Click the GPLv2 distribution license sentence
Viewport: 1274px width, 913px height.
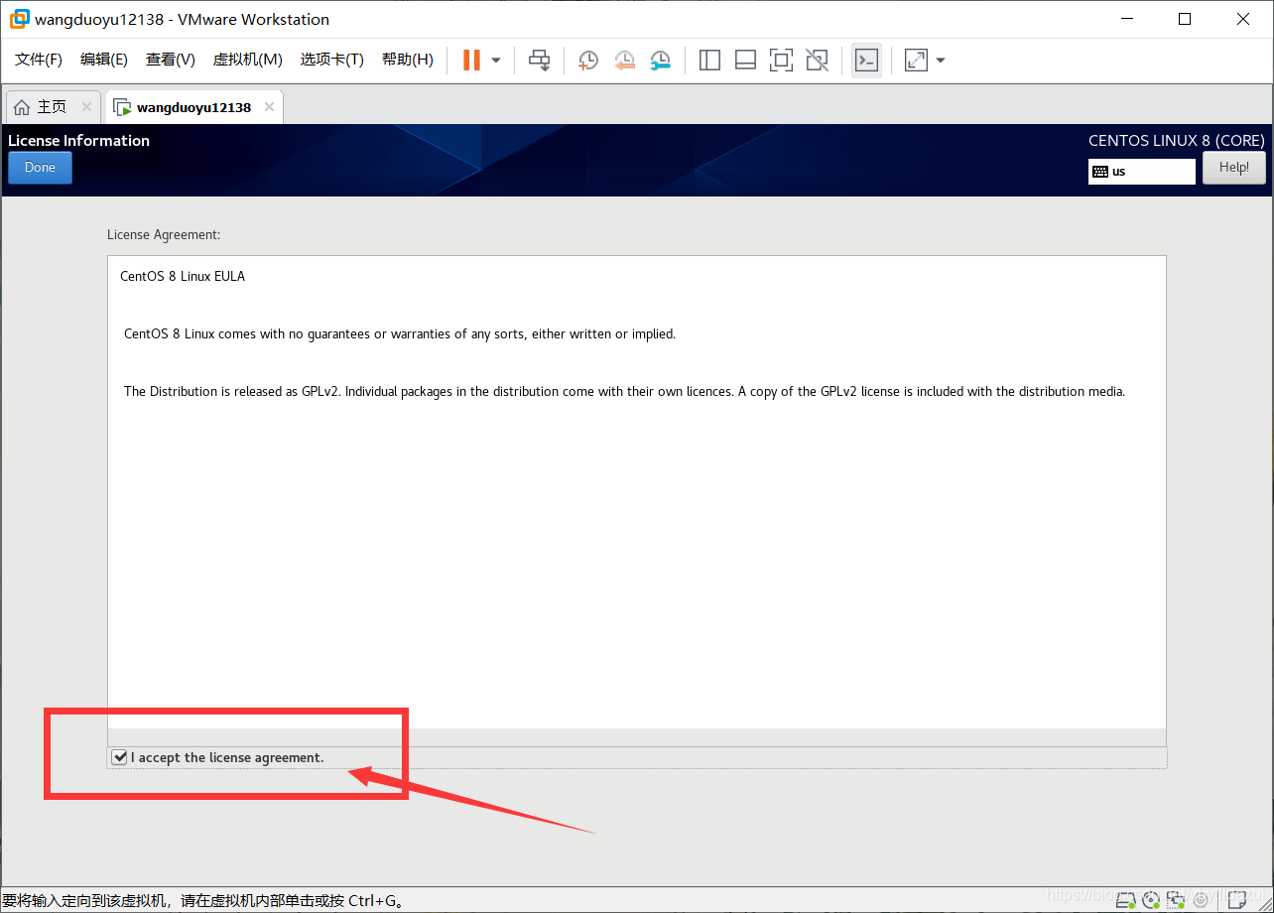tap(624, 391)
